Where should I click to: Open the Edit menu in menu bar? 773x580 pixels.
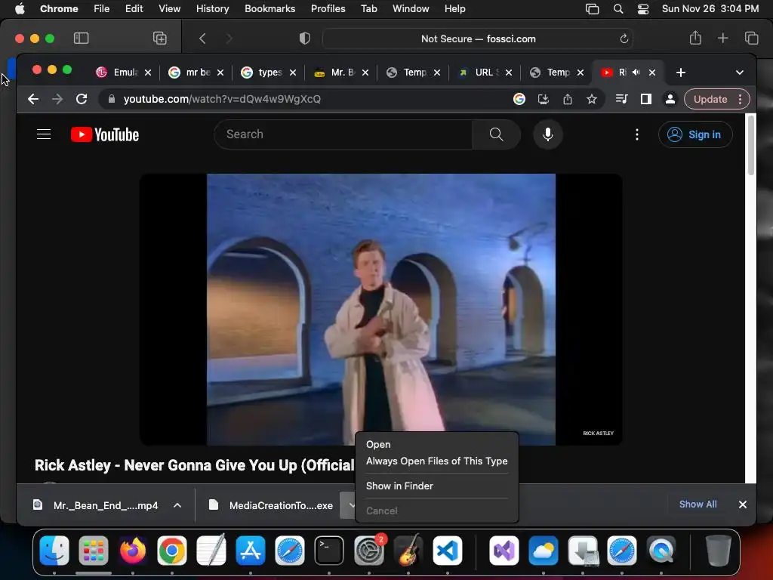tap(134, 9)
